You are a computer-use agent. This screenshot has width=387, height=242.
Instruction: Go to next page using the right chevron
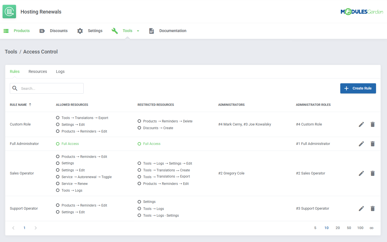click(36, 228)
